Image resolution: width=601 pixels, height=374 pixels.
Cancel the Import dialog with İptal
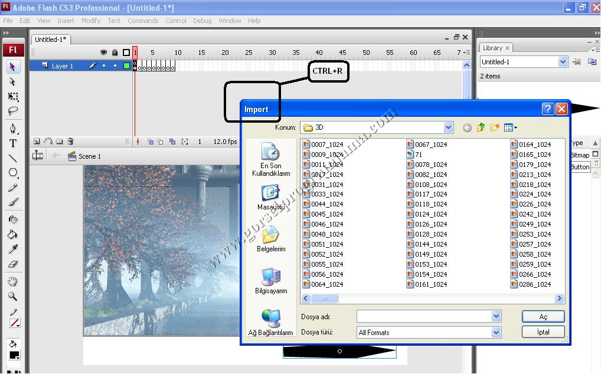[x=543, y=332]
